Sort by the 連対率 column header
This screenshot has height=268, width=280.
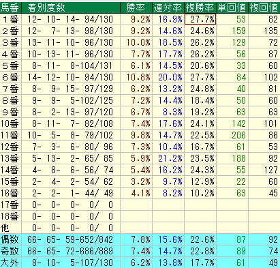[x=168, y=8]
